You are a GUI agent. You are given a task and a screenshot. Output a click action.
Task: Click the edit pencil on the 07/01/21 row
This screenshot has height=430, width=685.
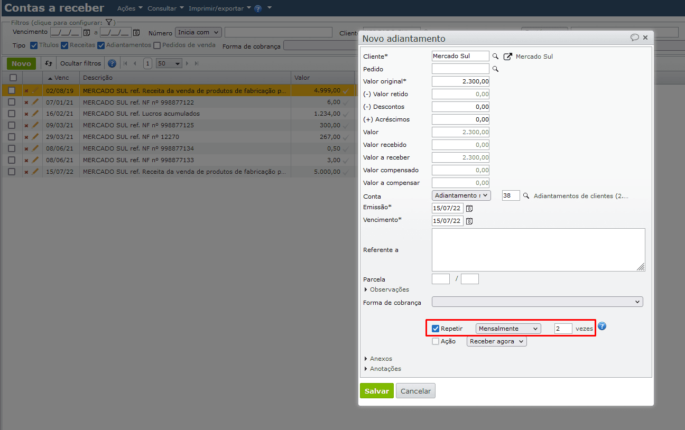pos(35,102)
